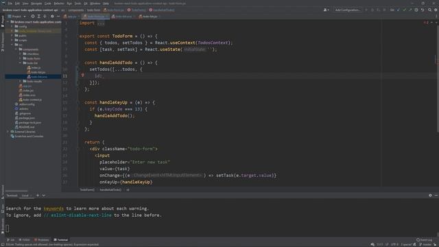Viewport: 439px width, 247px height.
Task: Open terminal panel settings gear
Action: (430, 196)
